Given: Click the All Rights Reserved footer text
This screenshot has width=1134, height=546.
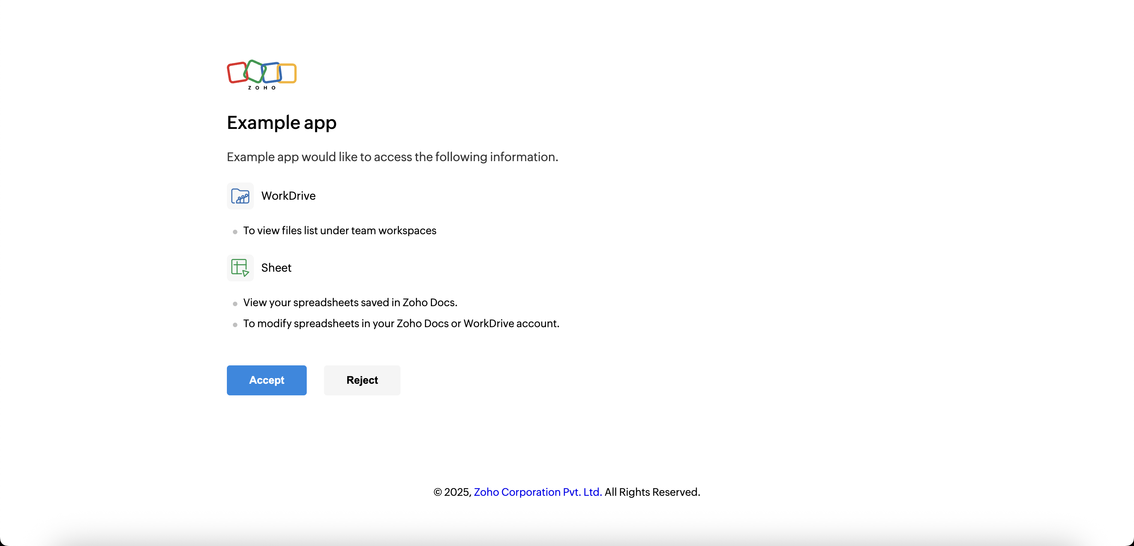Looking at the screenshot, I should pyautogui.click(x=652, y=492).
